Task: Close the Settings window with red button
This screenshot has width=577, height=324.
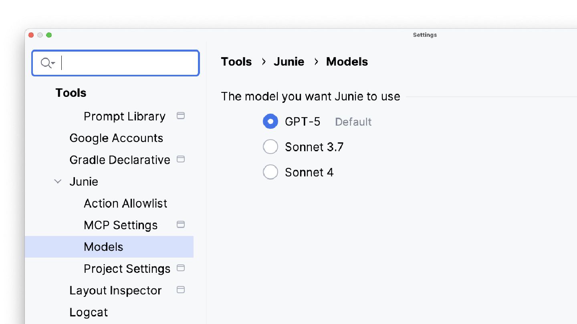Action: coord(31,35)
